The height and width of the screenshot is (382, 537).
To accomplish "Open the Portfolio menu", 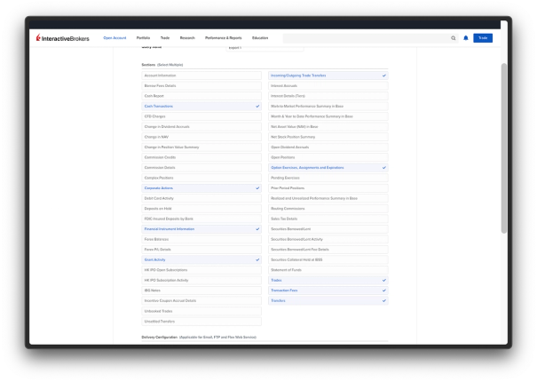I will coord(143,38).
